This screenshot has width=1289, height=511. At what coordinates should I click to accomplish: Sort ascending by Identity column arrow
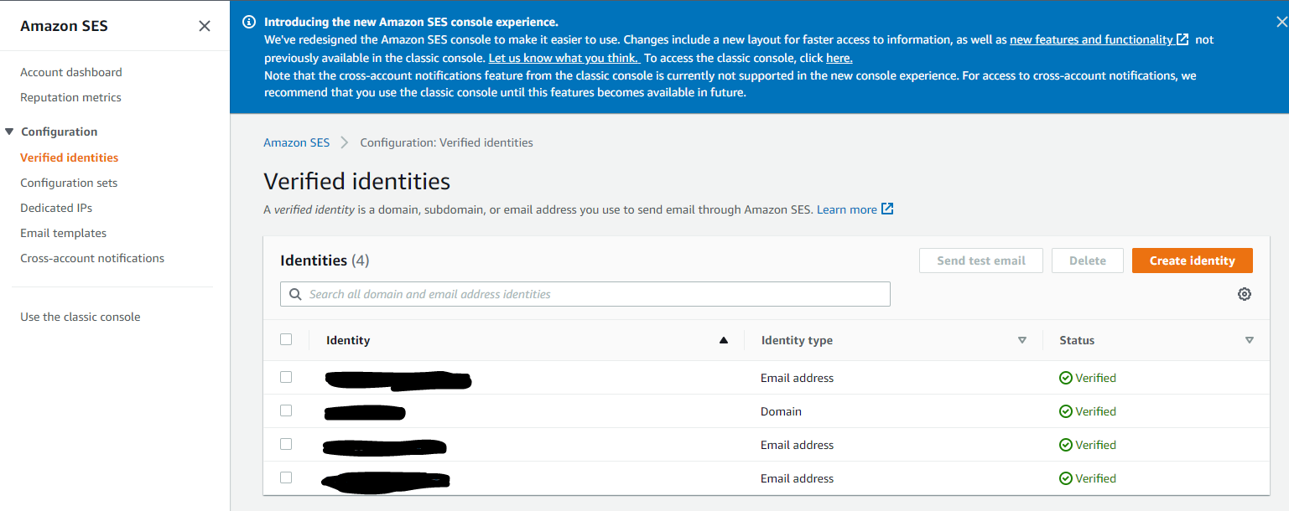tap(724, 340)
